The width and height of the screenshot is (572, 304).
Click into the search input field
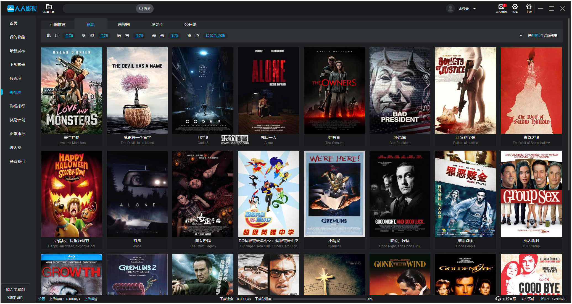coord(99,9)
